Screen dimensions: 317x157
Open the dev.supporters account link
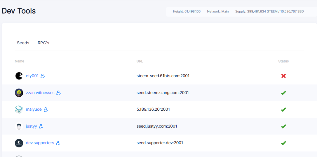[x=40, y=143]
